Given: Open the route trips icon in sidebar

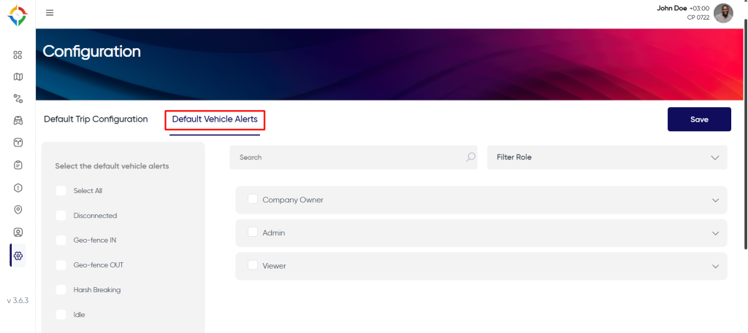Looking at the screenshot, I should tap(18, 98).
